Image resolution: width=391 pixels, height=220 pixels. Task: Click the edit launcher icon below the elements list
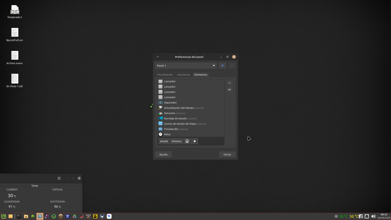tap(187, 141)
